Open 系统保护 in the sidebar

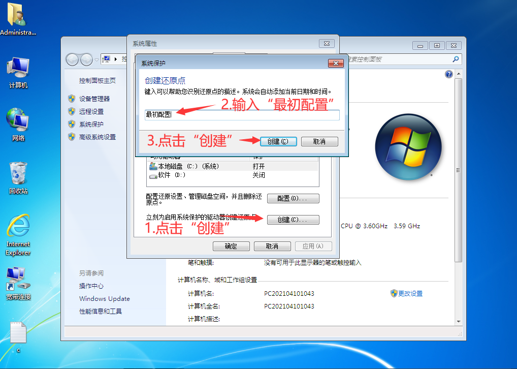click(x=91, y=125)
